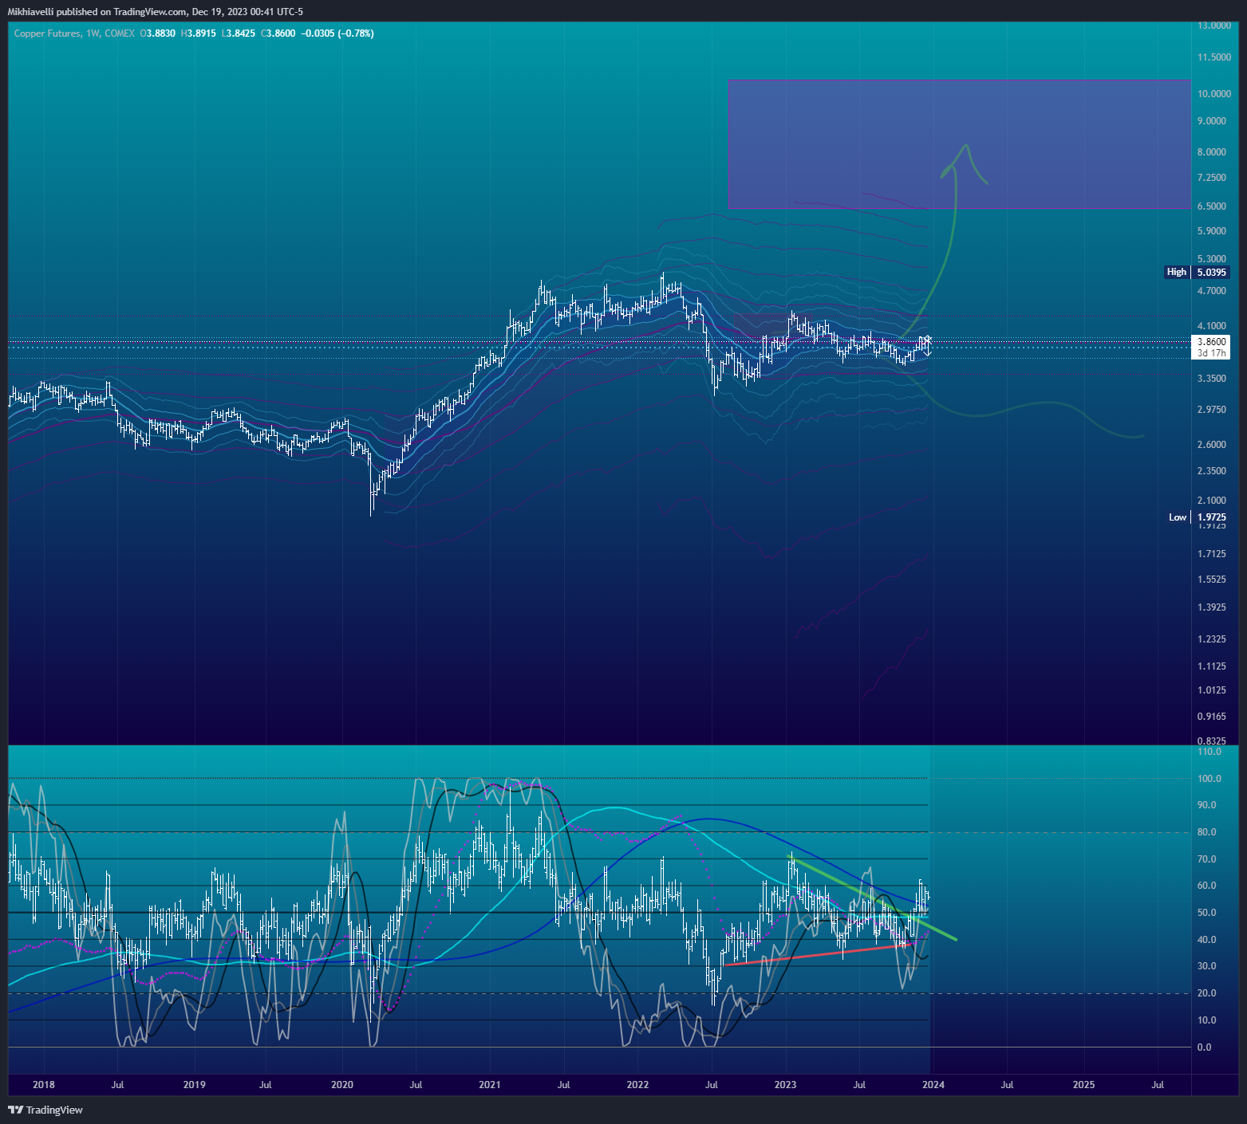This screenshot has height=1124, width=1247.
Task: Click the 2025 label on the time axis
Action: [1084, 1085]
